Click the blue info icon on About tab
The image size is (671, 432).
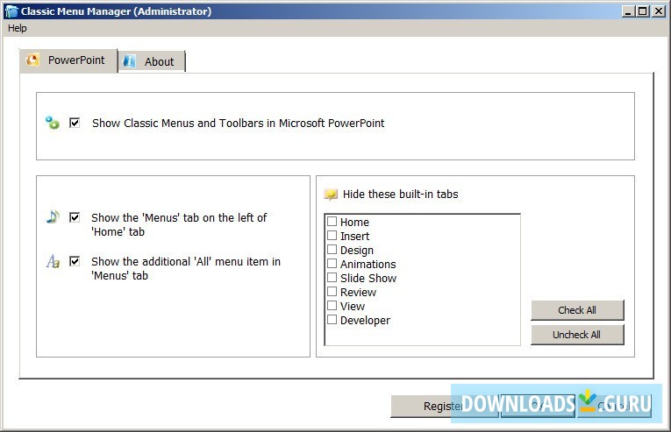click(x=129, y=61)
